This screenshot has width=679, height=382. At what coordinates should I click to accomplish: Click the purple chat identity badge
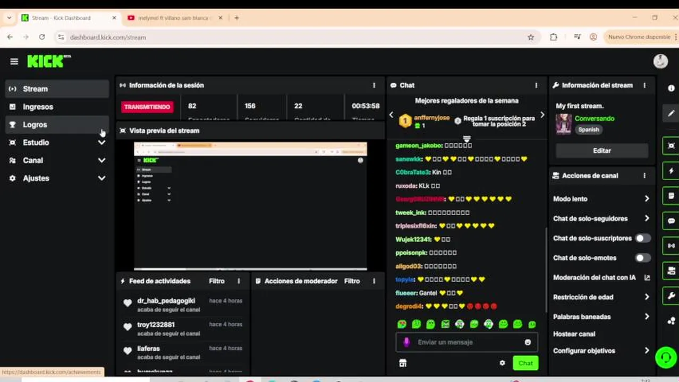coord(406,342)
